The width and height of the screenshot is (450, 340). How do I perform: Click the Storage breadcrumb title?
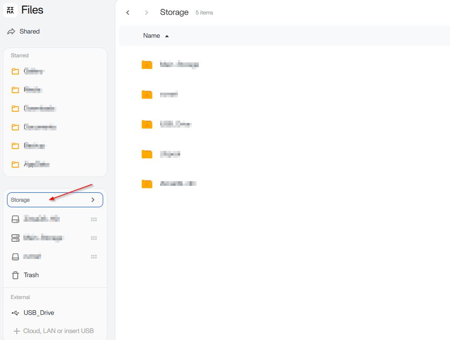coord(174,13)
